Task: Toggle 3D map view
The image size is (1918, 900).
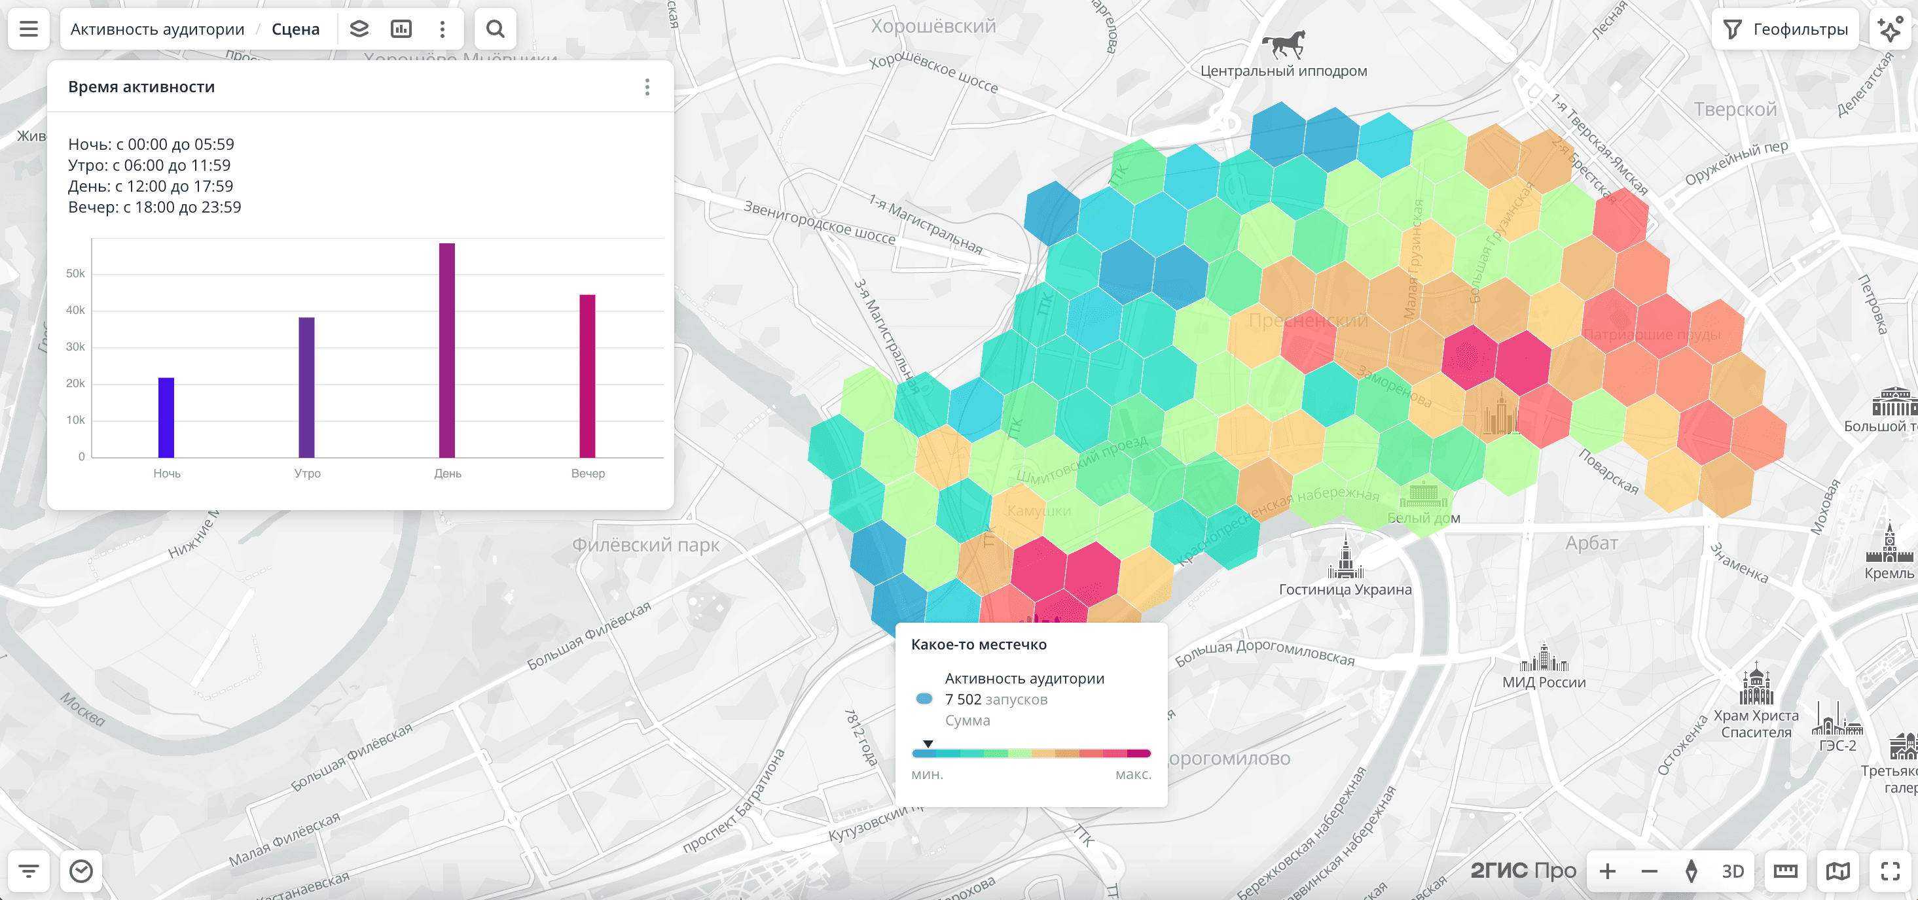Action: tap(1733, 871)
